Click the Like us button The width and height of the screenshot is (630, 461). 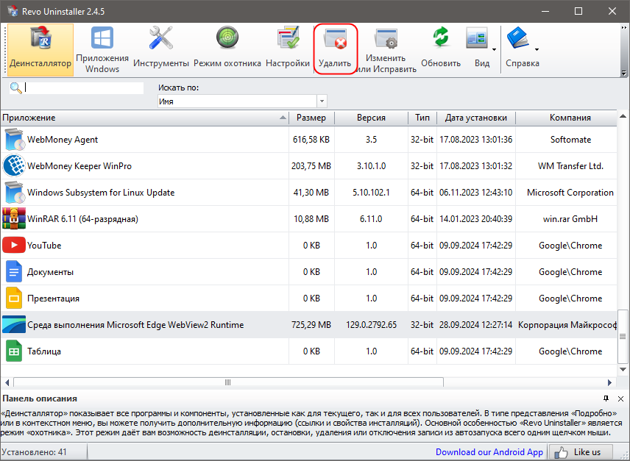[x=581, y=452]
